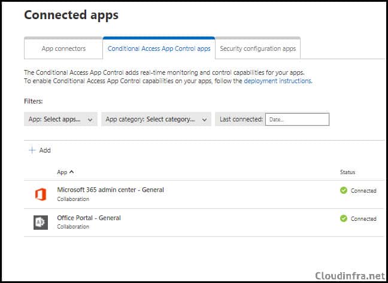Open the App connectors tab
The image size is (388, 283).
click(x=63, y=48)
